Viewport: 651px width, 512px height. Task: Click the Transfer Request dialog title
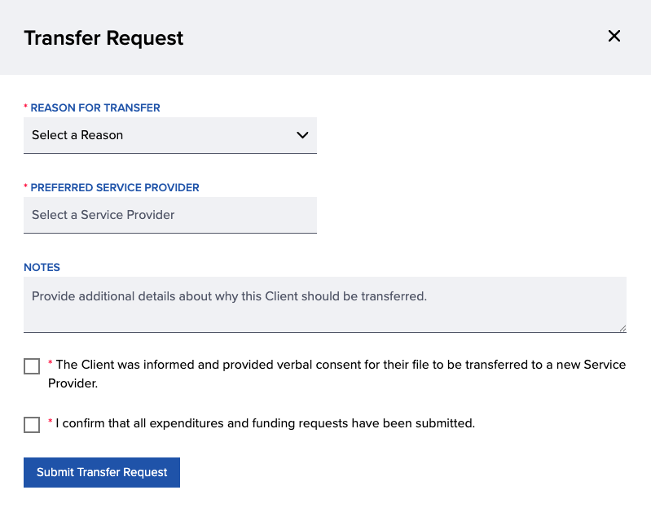103,38
